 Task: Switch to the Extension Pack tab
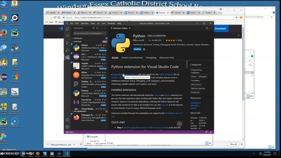coord(167,57)
